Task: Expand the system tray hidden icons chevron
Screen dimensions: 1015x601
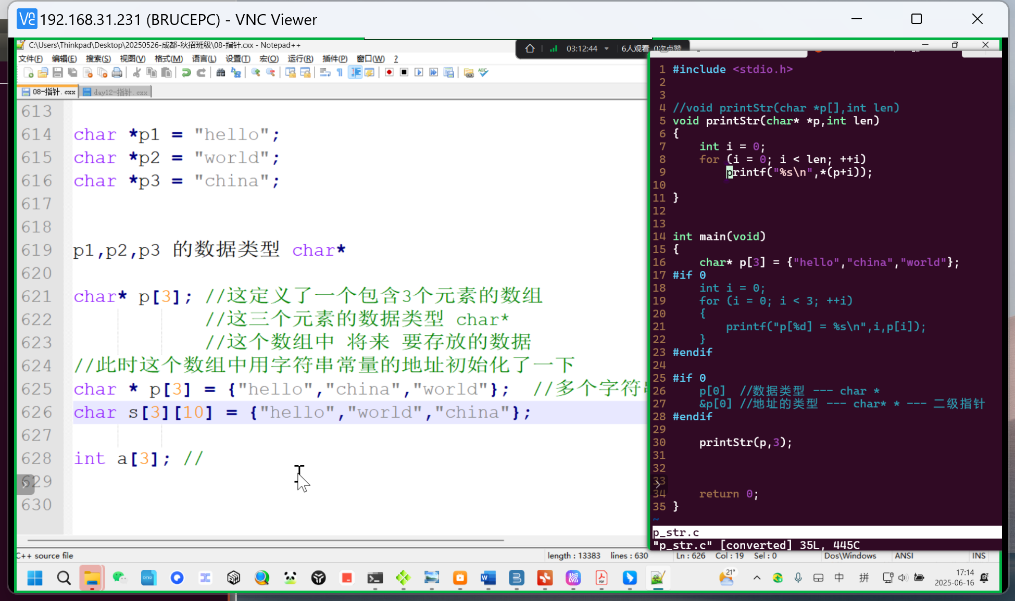Action: [x=757, y=578]
